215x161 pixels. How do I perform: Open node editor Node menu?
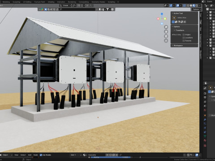(35, 155)
